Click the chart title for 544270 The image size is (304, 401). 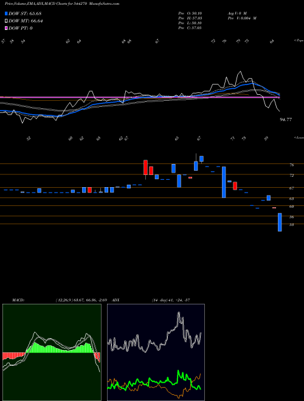[x=62, y=4]
